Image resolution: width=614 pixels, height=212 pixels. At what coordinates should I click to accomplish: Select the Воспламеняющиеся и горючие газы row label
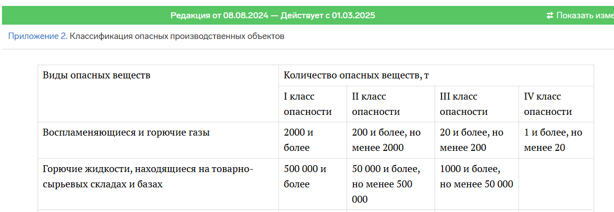[126, 133]
